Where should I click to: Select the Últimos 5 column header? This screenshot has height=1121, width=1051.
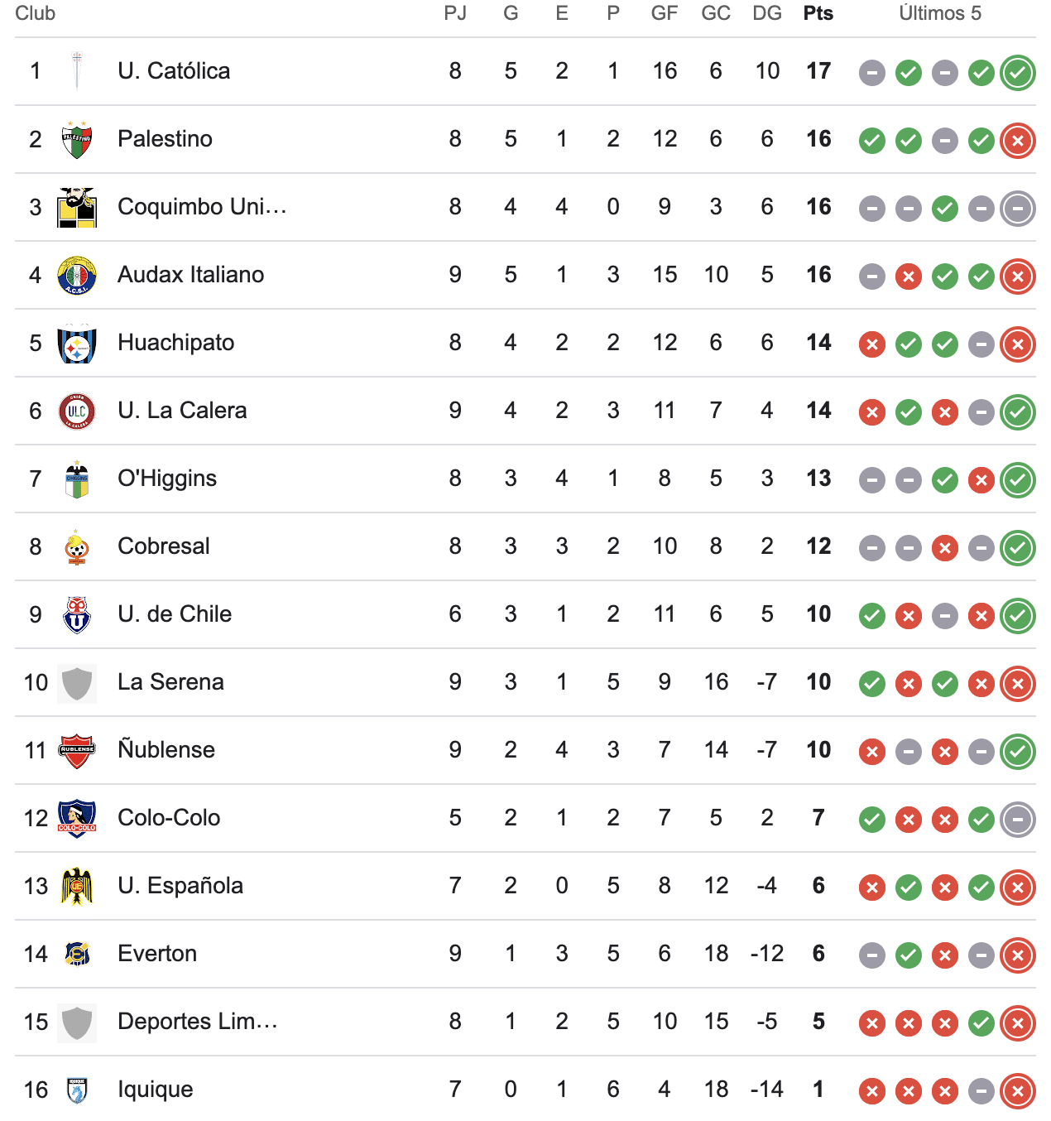point(940,13)
